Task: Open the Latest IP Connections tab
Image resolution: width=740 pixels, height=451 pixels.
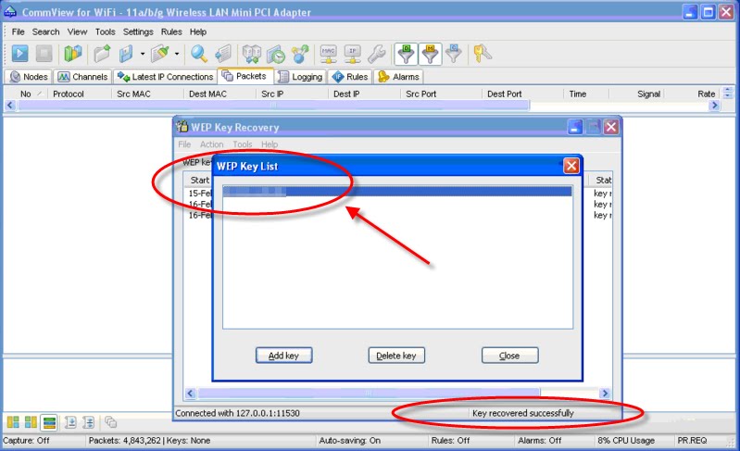Action: coord(165,77)
